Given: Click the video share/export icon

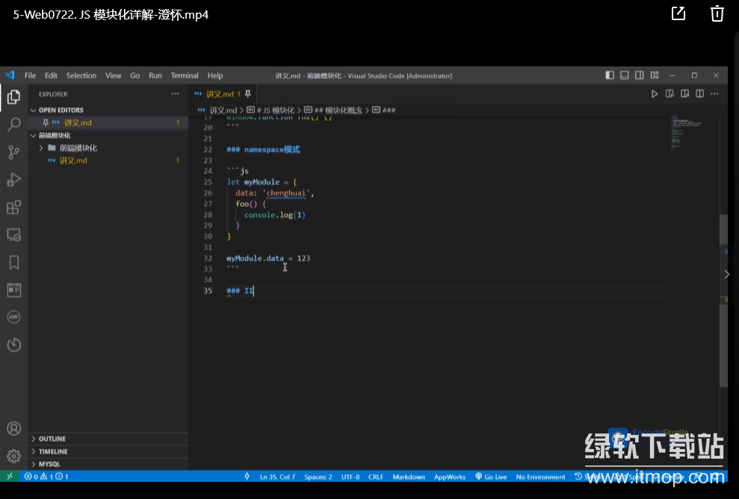Looking at the screenshot, I should (678, 13).
